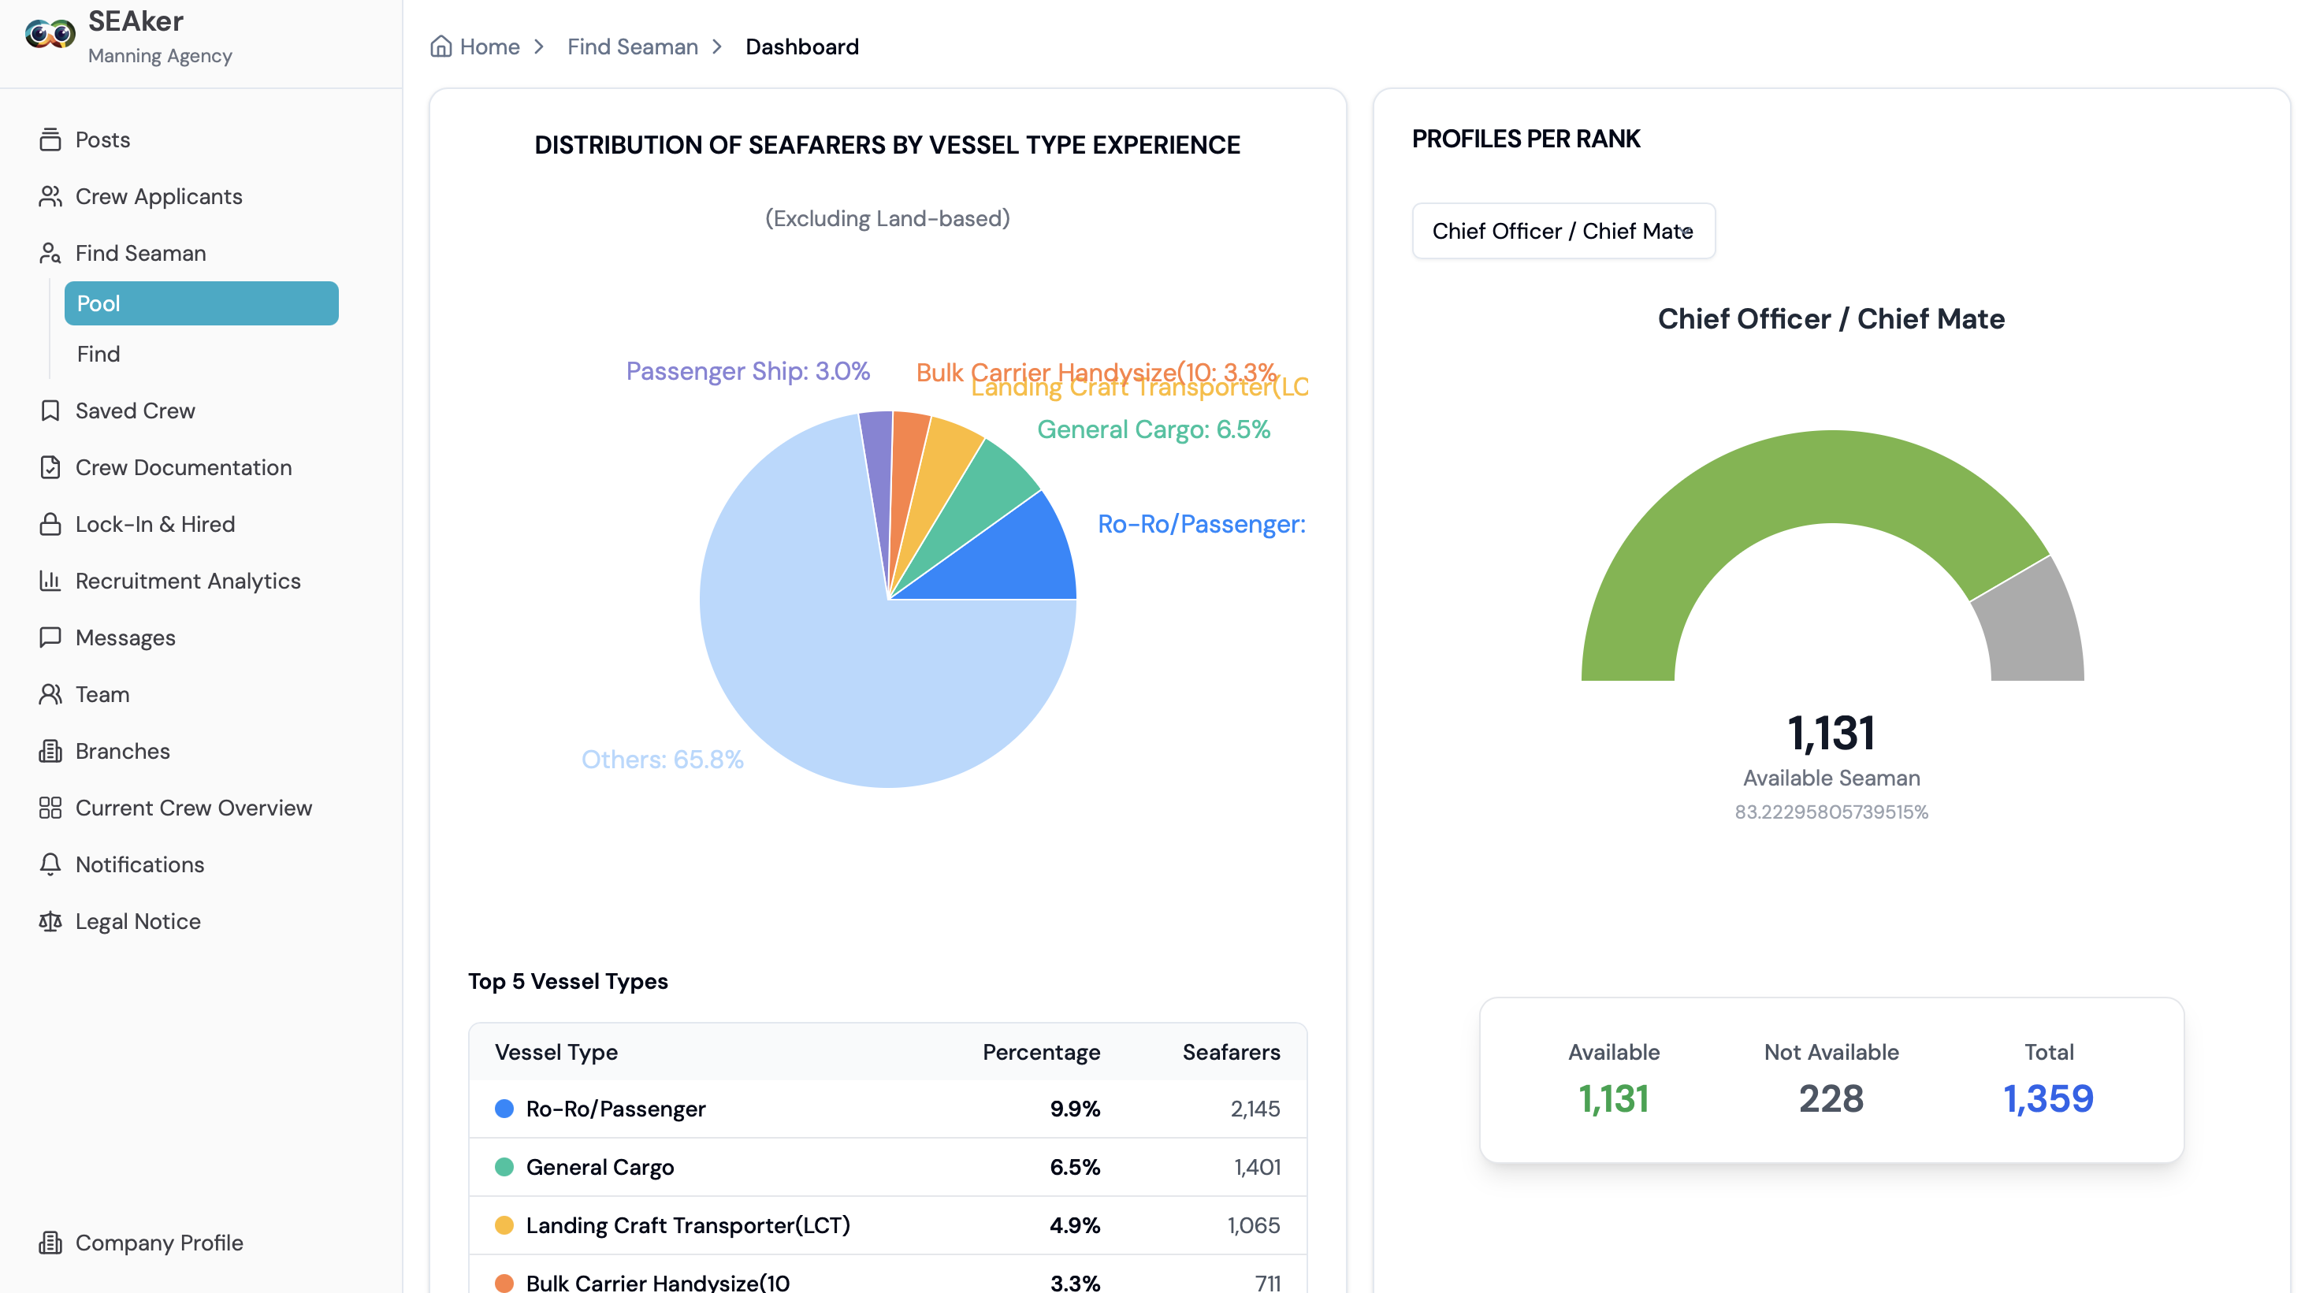Open Current Crew Overview grid icon
The height and width of the screenshot is (1293, 2316).
(50, 808)
